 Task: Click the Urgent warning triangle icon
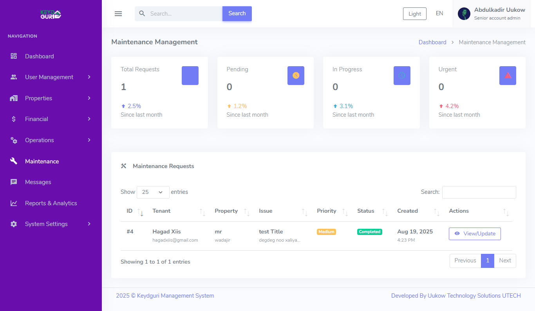click(x=508, y=76)
